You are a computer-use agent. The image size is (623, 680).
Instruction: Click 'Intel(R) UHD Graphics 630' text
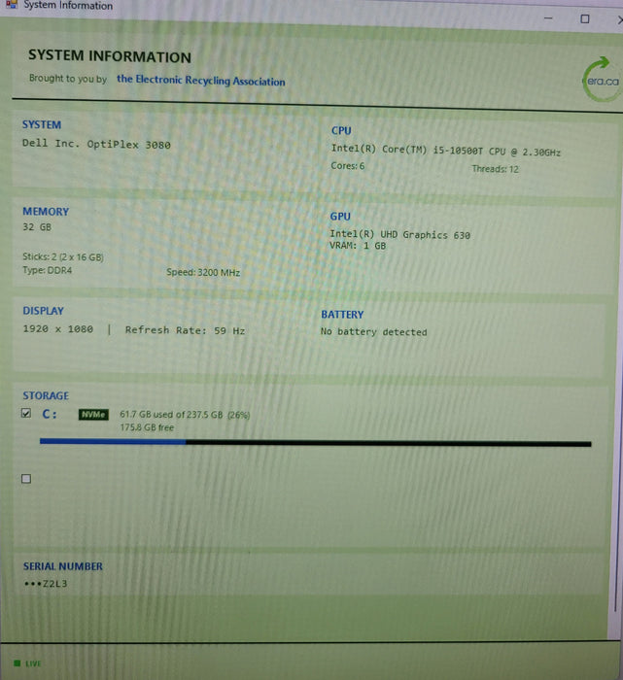399,235
